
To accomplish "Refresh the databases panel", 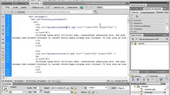I will tap(167, 39).
